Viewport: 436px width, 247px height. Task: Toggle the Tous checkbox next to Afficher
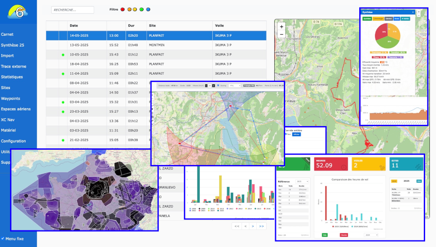286,134
